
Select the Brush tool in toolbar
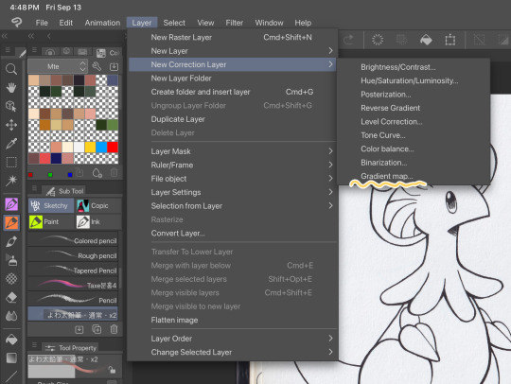click(11, 242)
